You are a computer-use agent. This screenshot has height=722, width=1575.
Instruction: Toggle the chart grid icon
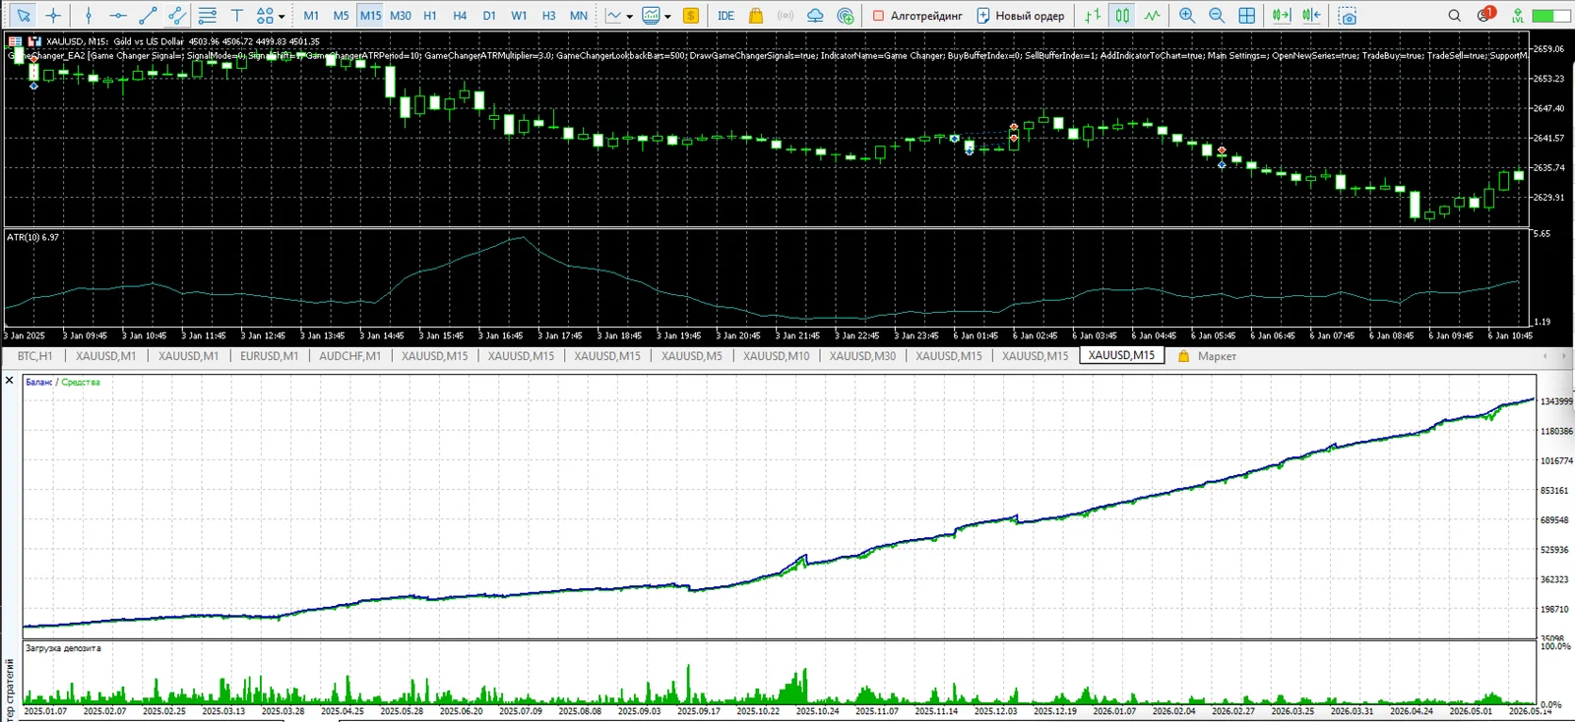coord(1247,16)
